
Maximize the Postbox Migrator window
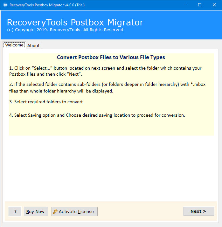pos(200,5)
